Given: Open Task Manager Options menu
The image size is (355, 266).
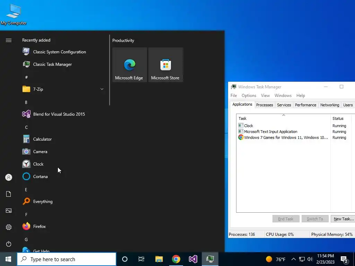Looking at the screenshot, I should [249, 96].
